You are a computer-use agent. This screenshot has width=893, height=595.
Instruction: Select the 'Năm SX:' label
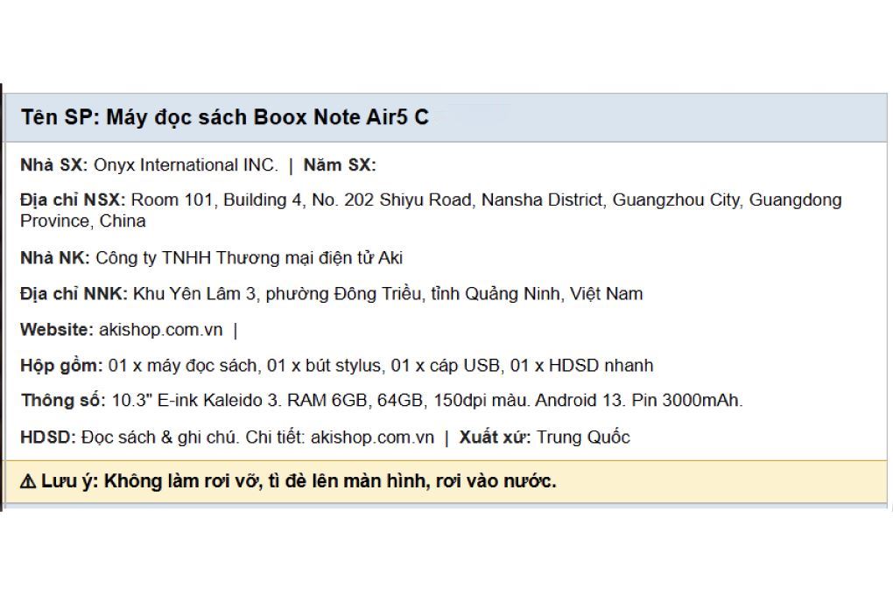click(x=340, y=165)
